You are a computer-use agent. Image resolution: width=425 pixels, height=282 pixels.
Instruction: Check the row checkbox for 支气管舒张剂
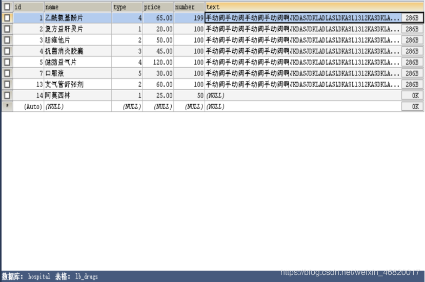coord(7,84)
